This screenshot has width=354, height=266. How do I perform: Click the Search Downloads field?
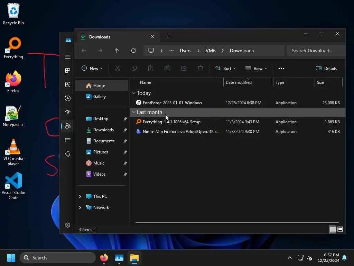click(x=316, y=51)
